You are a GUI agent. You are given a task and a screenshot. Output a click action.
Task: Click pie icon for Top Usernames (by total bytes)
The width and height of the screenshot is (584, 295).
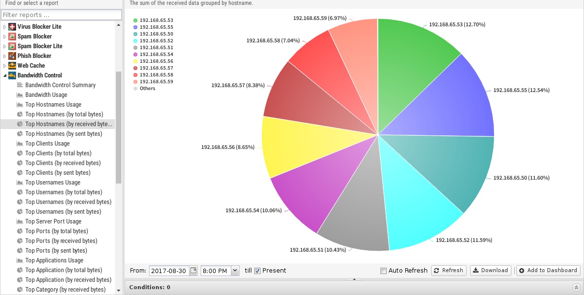(20, 192)
